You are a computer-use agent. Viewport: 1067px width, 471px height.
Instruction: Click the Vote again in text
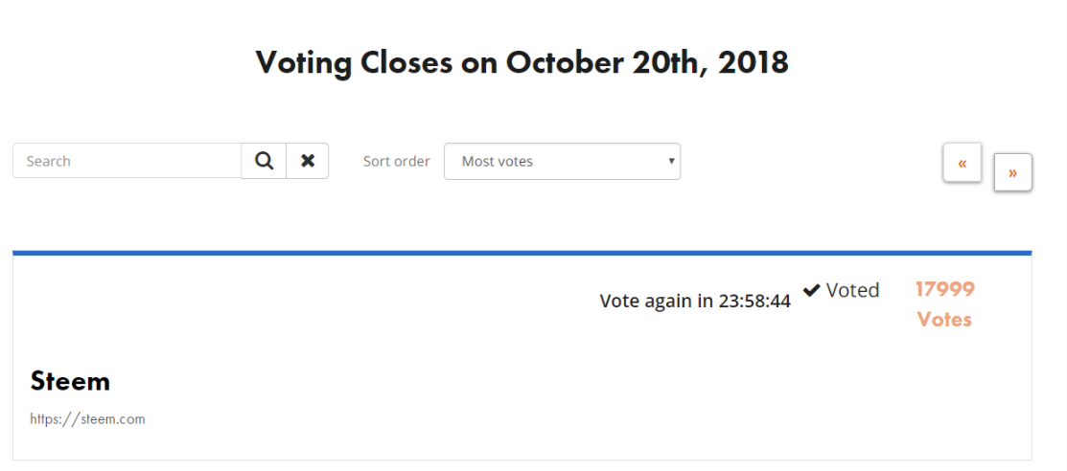tap(656, 301)
